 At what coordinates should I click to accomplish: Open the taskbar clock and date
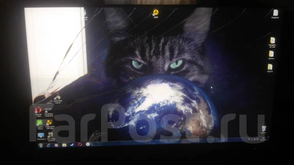(263, 138)
